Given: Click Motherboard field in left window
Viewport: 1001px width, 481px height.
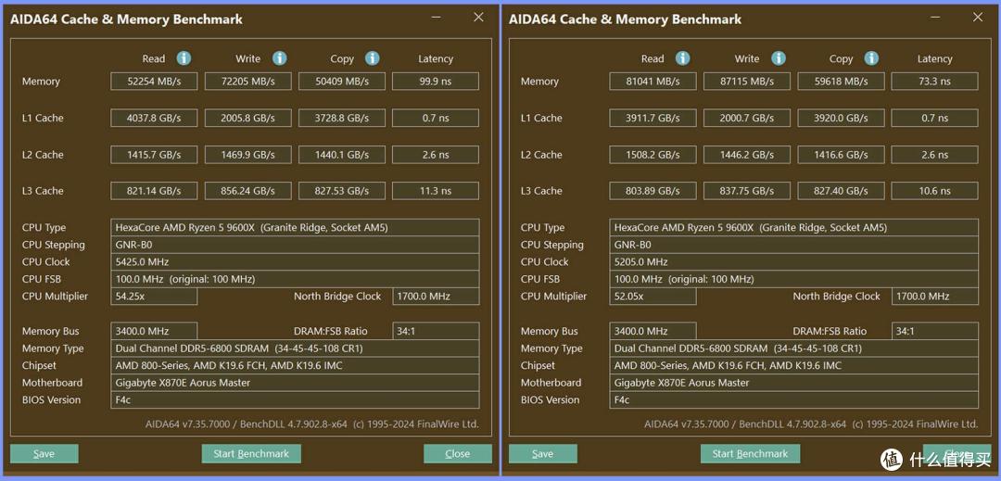Looking at the screenshot, I should point(295,383).
